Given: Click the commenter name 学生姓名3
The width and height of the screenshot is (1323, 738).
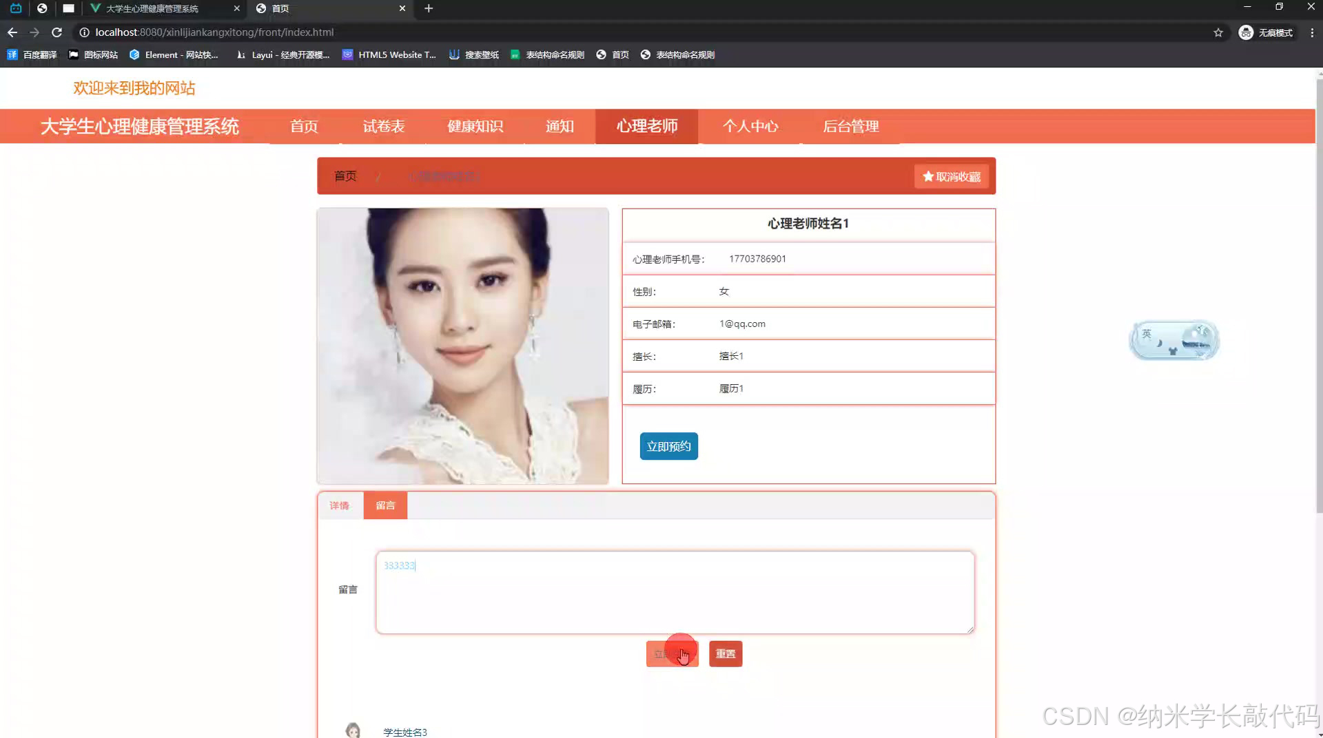Looking at the screenshot, I should 405,732.
